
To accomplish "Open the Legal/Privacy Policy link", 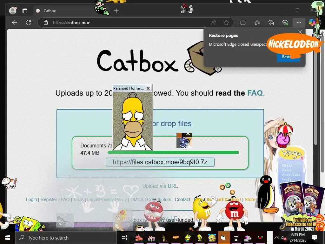I will pos(107,200).
